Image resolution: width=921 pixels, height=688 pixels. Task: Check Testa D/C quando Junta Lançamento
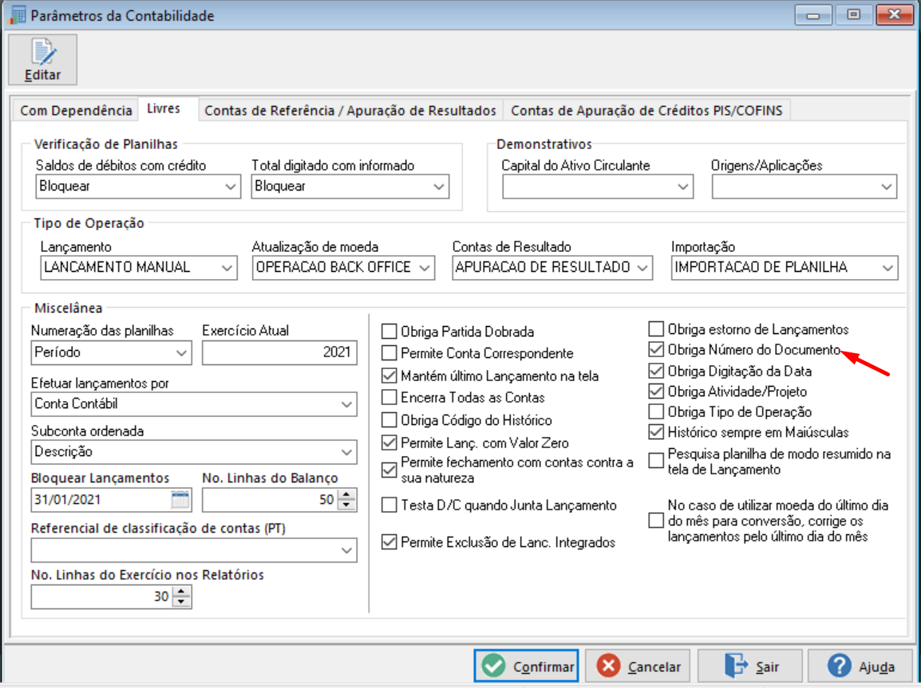(x=389, y=505)
